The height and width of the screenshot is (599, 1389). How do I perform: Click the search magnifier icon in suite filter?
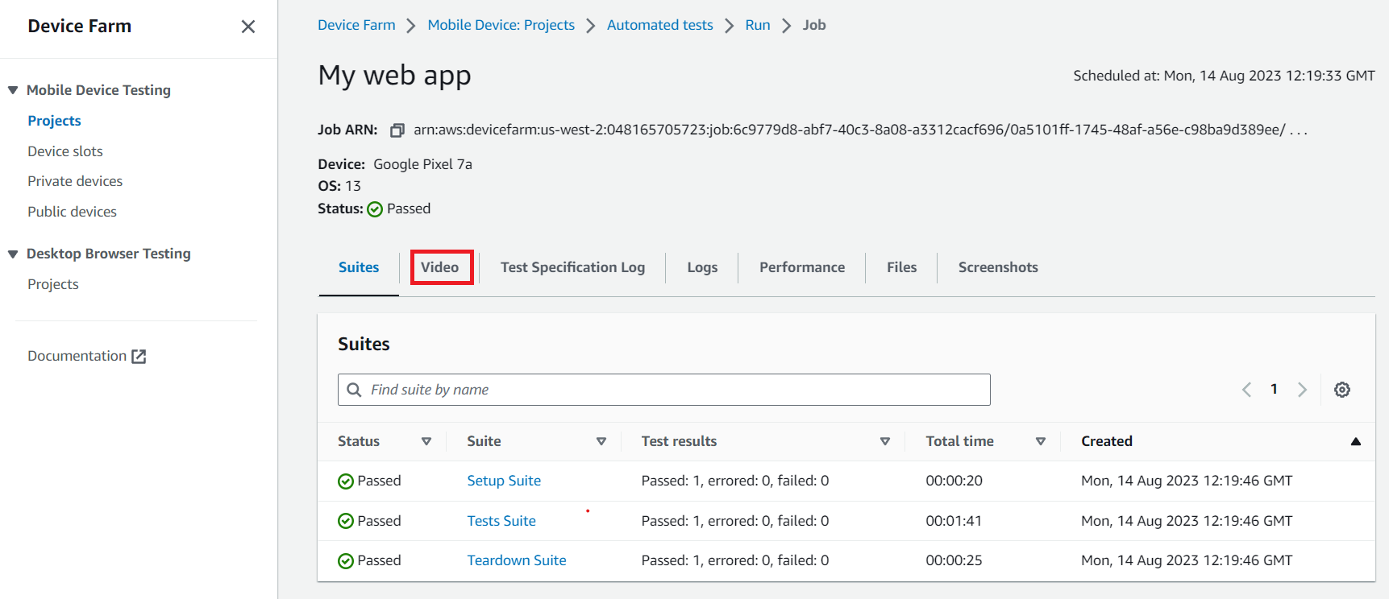(x=354, y=390)
